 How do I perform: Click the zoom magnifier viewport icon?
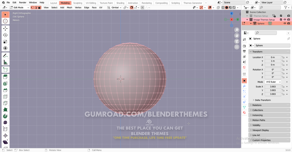click(237, 30)
